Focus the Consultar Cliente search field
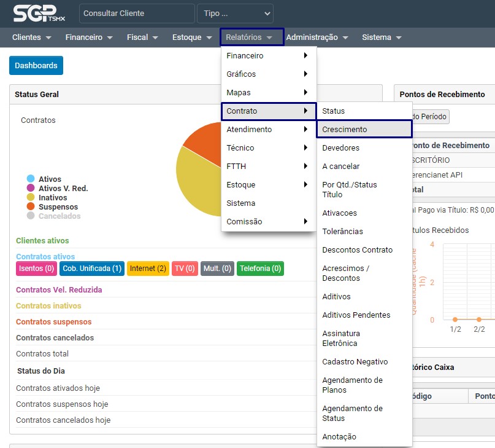 click(137, 14)
